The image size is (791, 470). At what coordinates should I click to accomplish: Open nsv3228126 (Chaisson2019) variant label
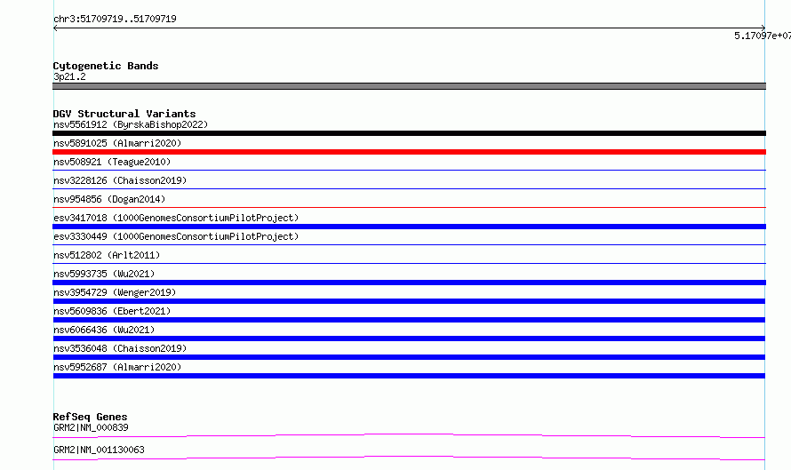[x=120, y=180]
